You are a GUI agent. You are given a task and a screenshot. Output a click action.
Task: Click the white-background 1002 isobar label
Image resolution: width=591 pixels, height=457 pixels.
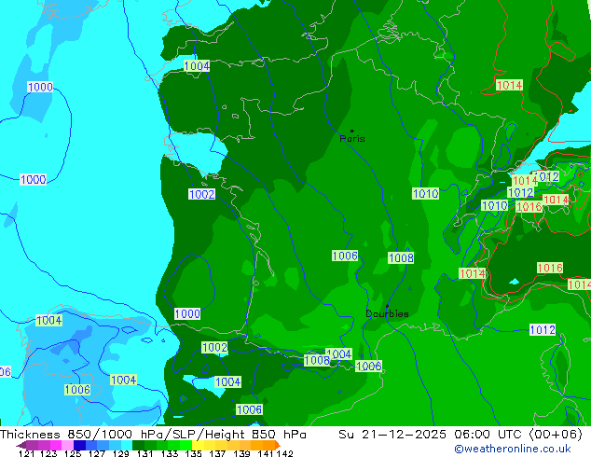coord(201,194)
